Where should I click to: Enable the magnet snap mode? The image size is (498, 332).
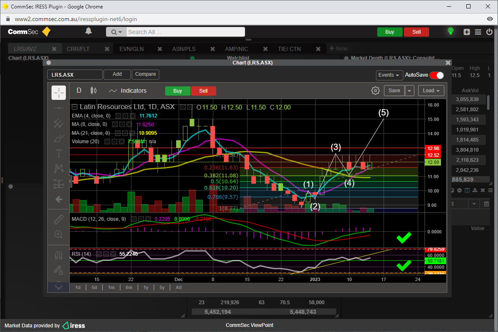click(x=59, y=255)
